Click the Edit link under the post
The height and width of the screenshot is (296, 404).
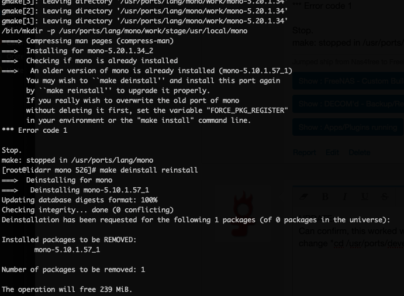coord(332,152)
